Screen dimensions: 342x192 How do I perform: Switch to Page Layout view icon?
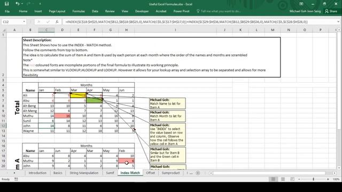283,179
